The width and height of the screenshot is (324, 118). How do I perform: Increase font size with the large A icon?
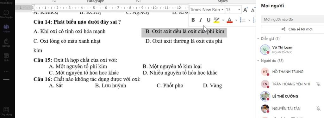tap(245, 10)
